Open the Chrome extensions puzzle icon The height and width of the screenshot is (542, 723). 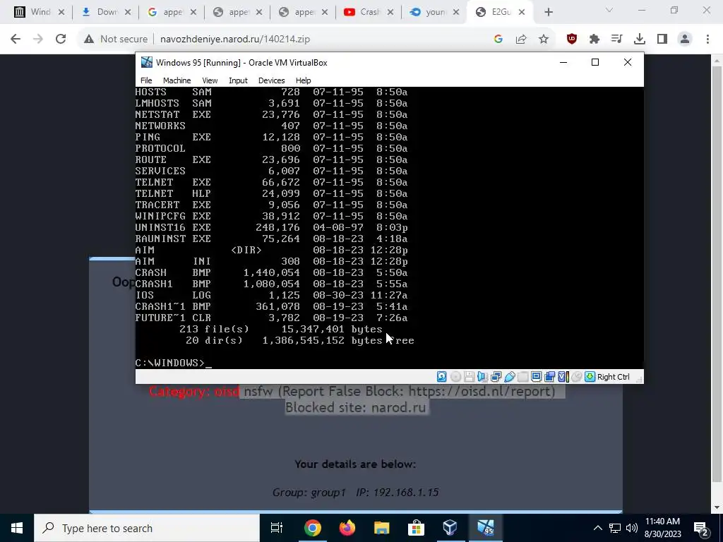coord(594,40)
